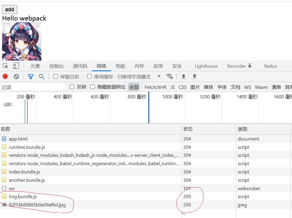This screenshot has width=292, height=218.
Task: Open the 源代码 tab
Action: (80, 66)
